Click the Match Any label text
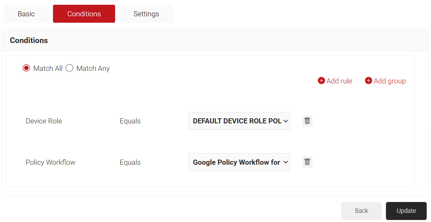431x222 pixels. (x=93, y=68)
